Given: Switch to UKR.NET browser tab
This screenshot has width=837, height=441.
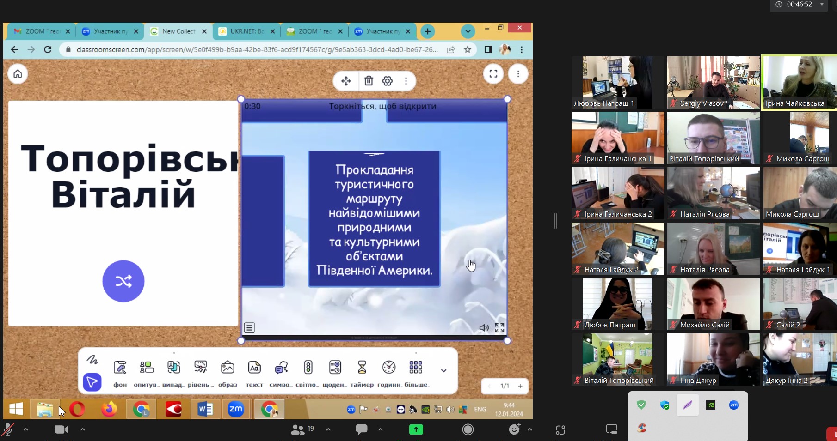Looking at the screenshot, I should (x=247, y=31).
